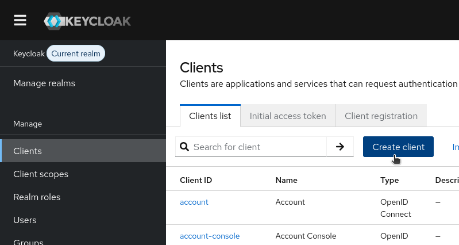Open the account client link
Image resolution: width=459 pixels, height=245 pixels.
[x=194, y=202]
